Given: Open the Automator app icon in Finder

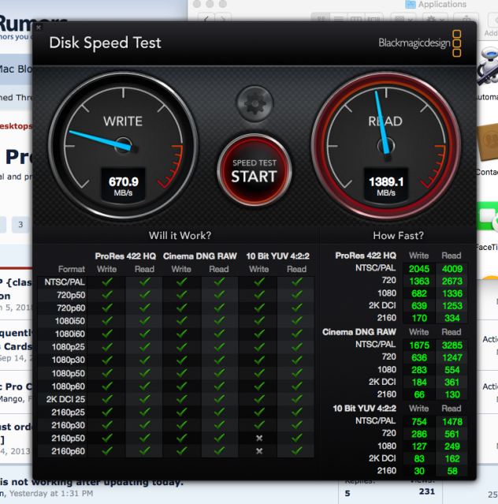Looking at the screenshot, I should coord(488,68).
